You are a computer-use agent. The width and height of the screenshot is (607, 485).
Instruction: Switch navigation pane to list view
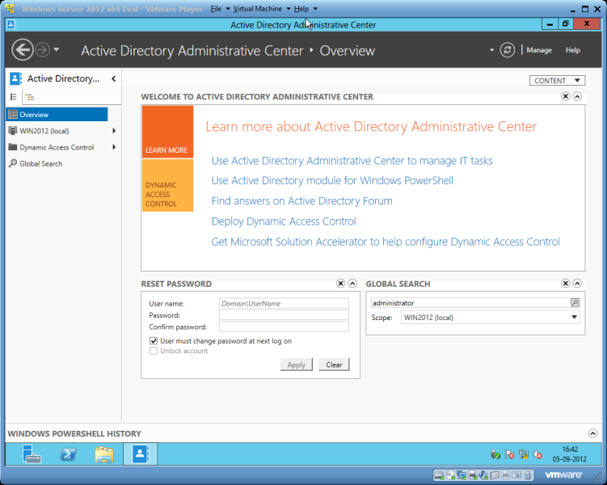[x=14, y=97]
